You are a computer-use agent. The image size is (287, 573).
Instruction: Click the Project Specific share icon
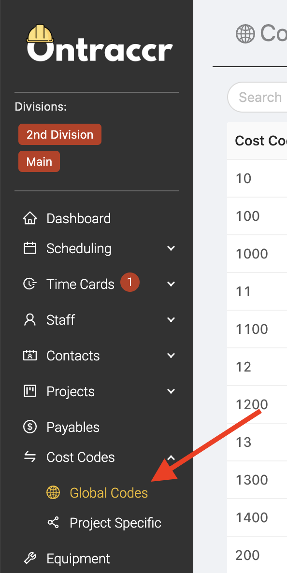53,523
